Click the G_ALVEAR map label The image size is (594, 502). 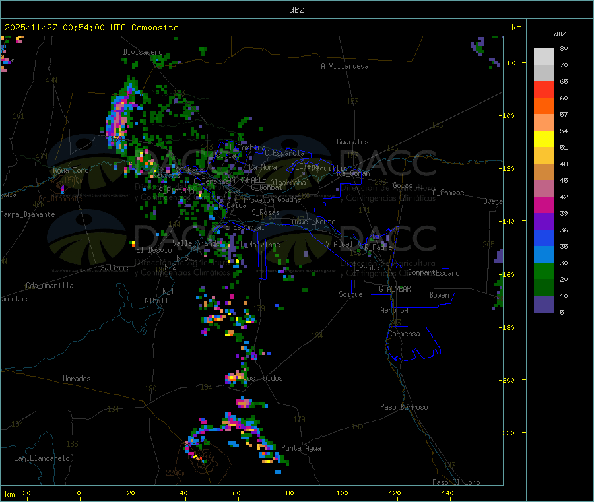tap(395, 289)
